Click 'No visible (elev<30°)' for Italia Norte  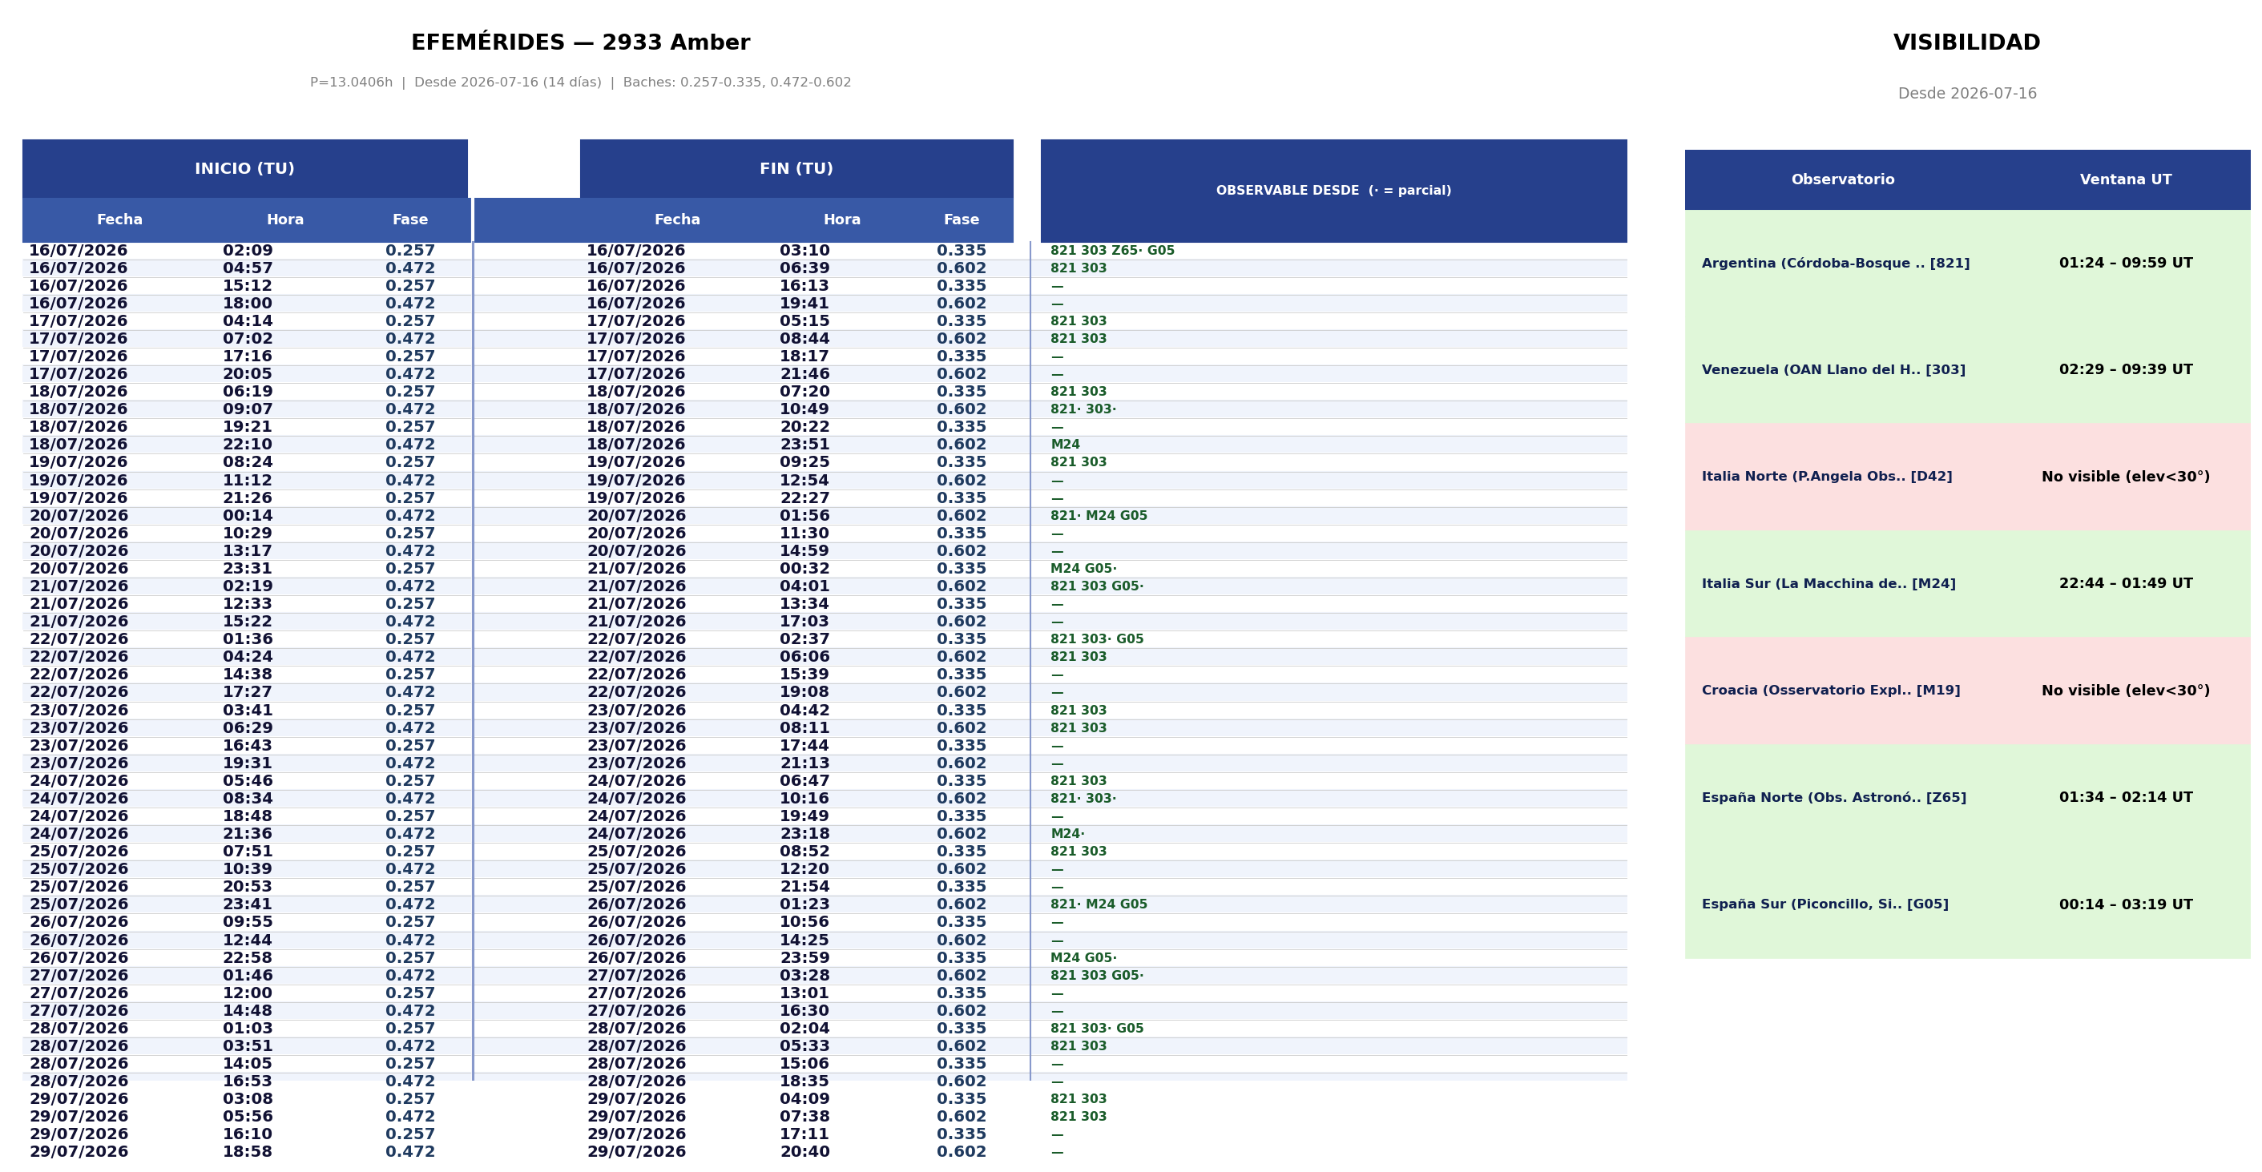click(x=2126, y=477)
